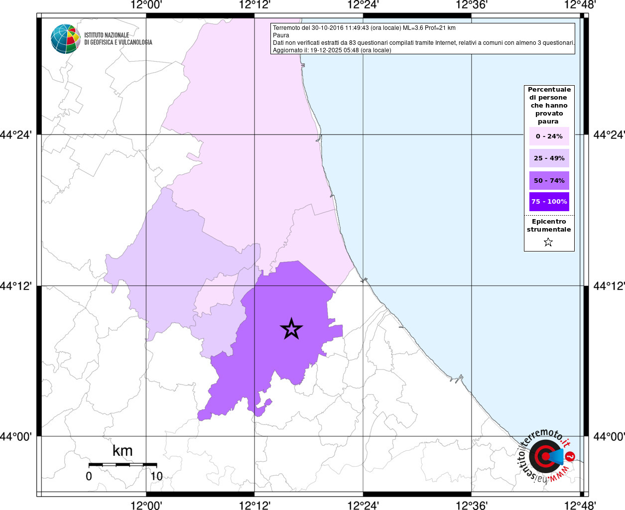Select the 75 - 100% legend swatch
The width and height of the screenshot is (625, 510).
coord(549,202)
